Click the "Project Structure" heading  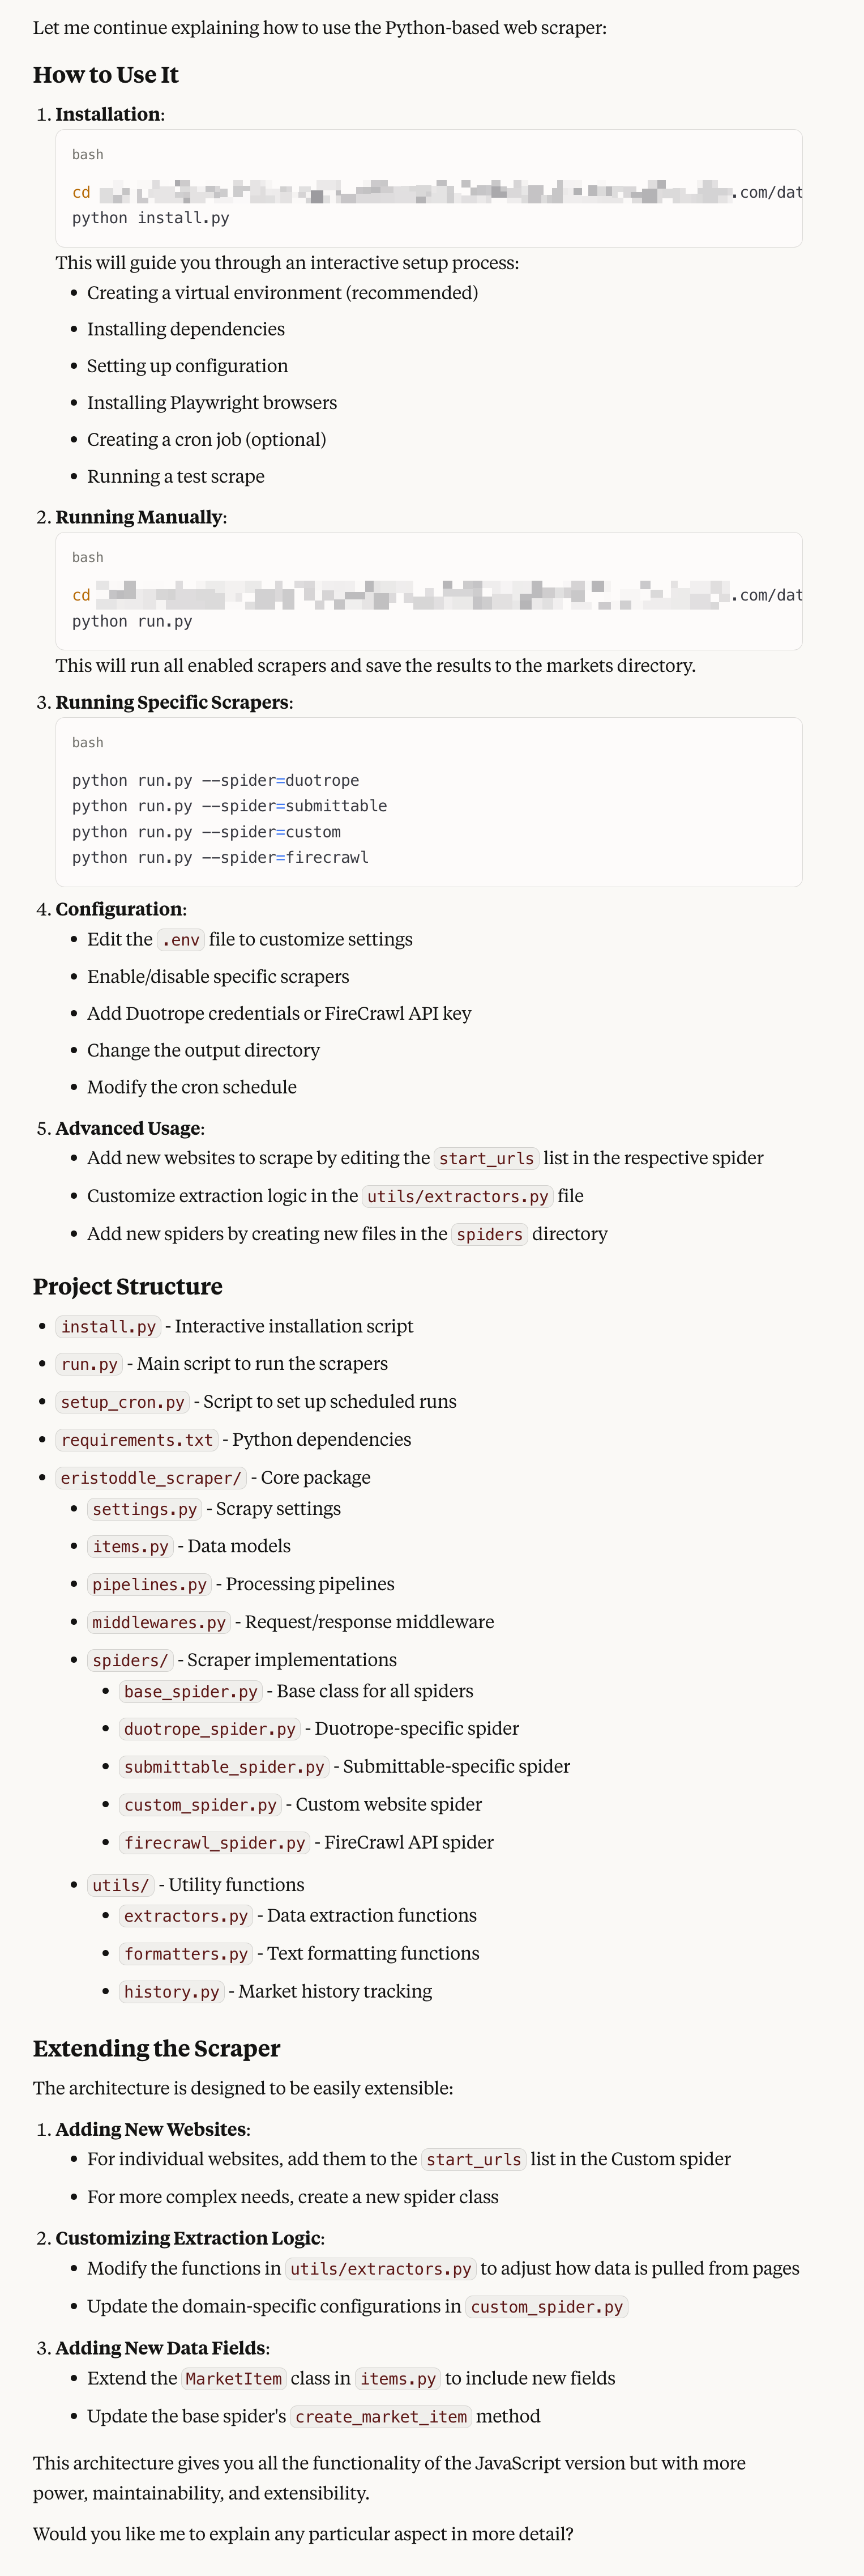128,1287
